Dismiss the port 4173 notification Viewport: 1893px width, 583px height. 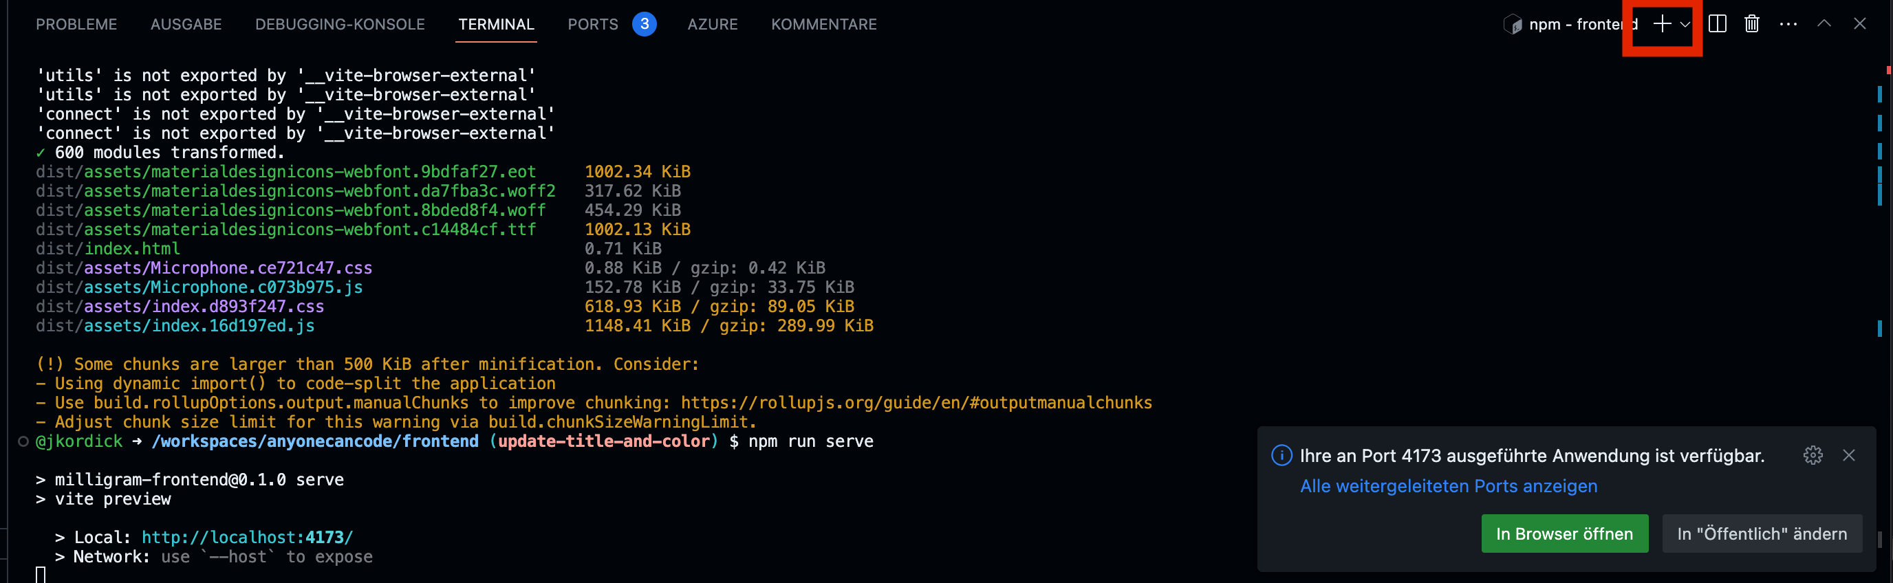pos(1849,455)
